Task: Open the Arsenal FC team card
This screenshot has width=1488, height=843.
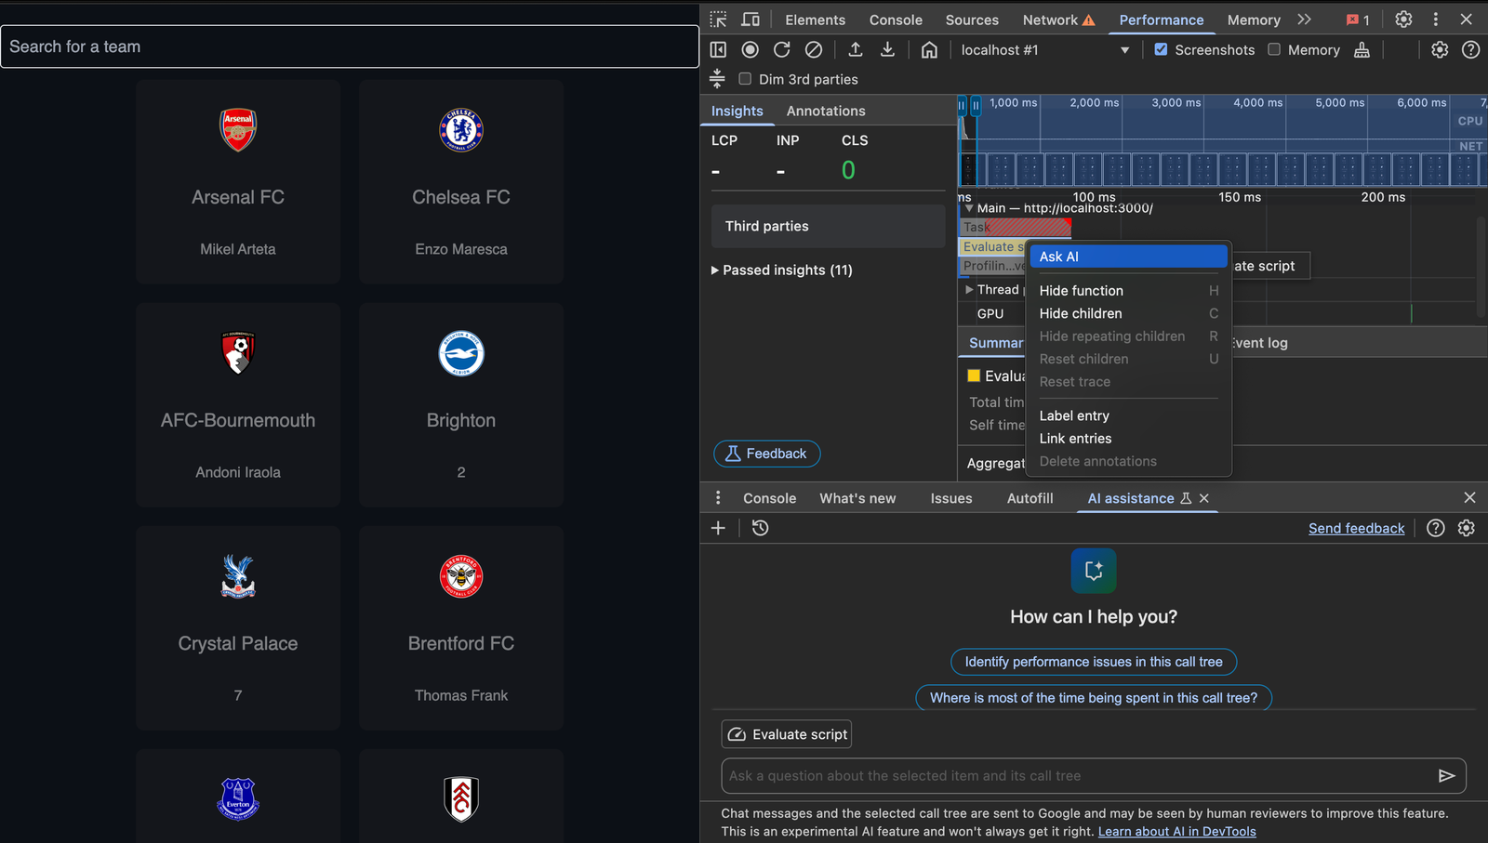Action: pos(238,181)
